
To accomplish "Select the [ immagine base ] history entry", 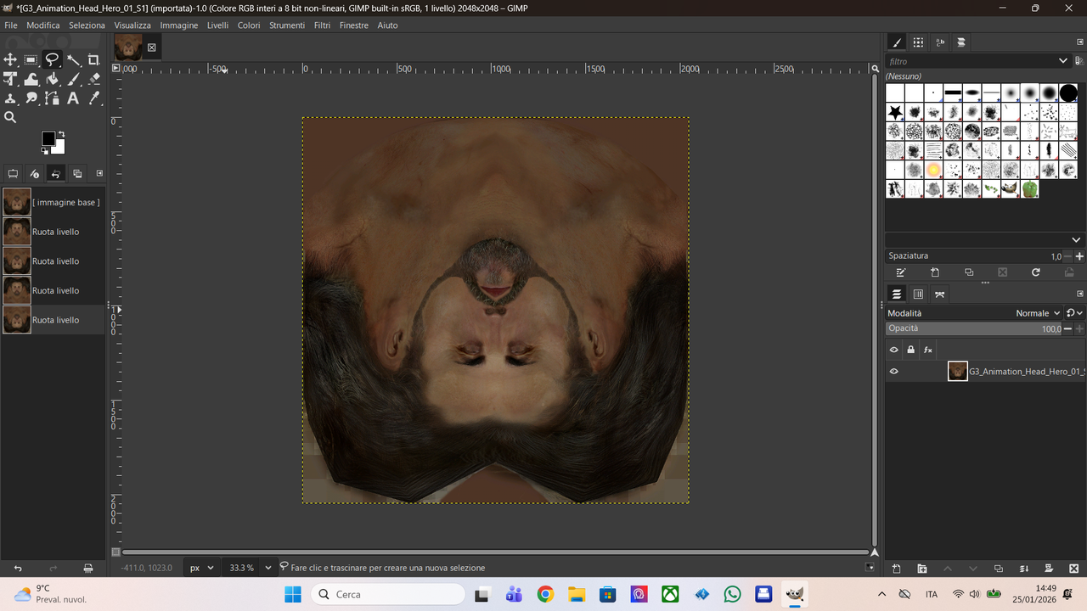I will 65,202.
